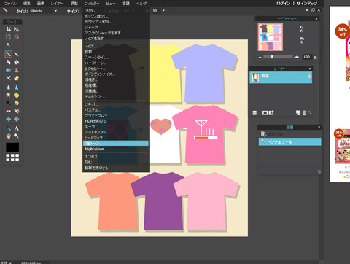350x264 pixels.
Task: Select the Brush tool
Action: pos(16,54)
